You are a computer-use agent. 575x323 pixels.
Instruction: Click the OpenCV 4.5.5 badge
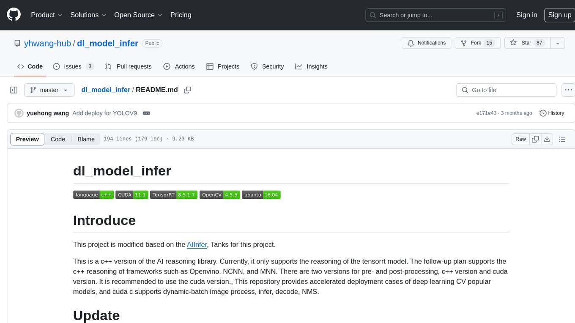pos(220,195)
